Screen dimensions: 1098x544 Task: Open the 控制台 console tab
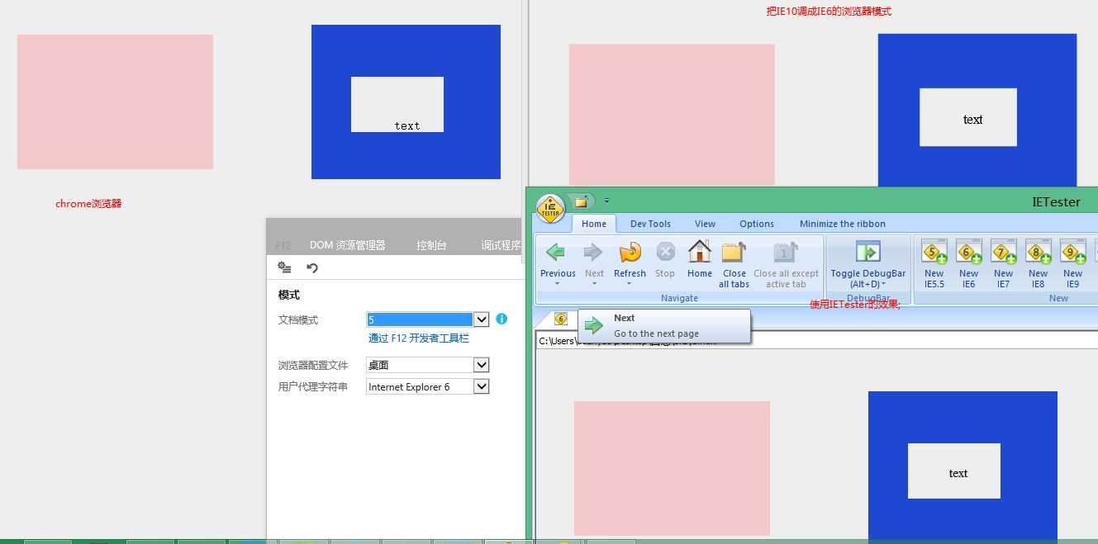pyautogui.click(x=431, y=245)
